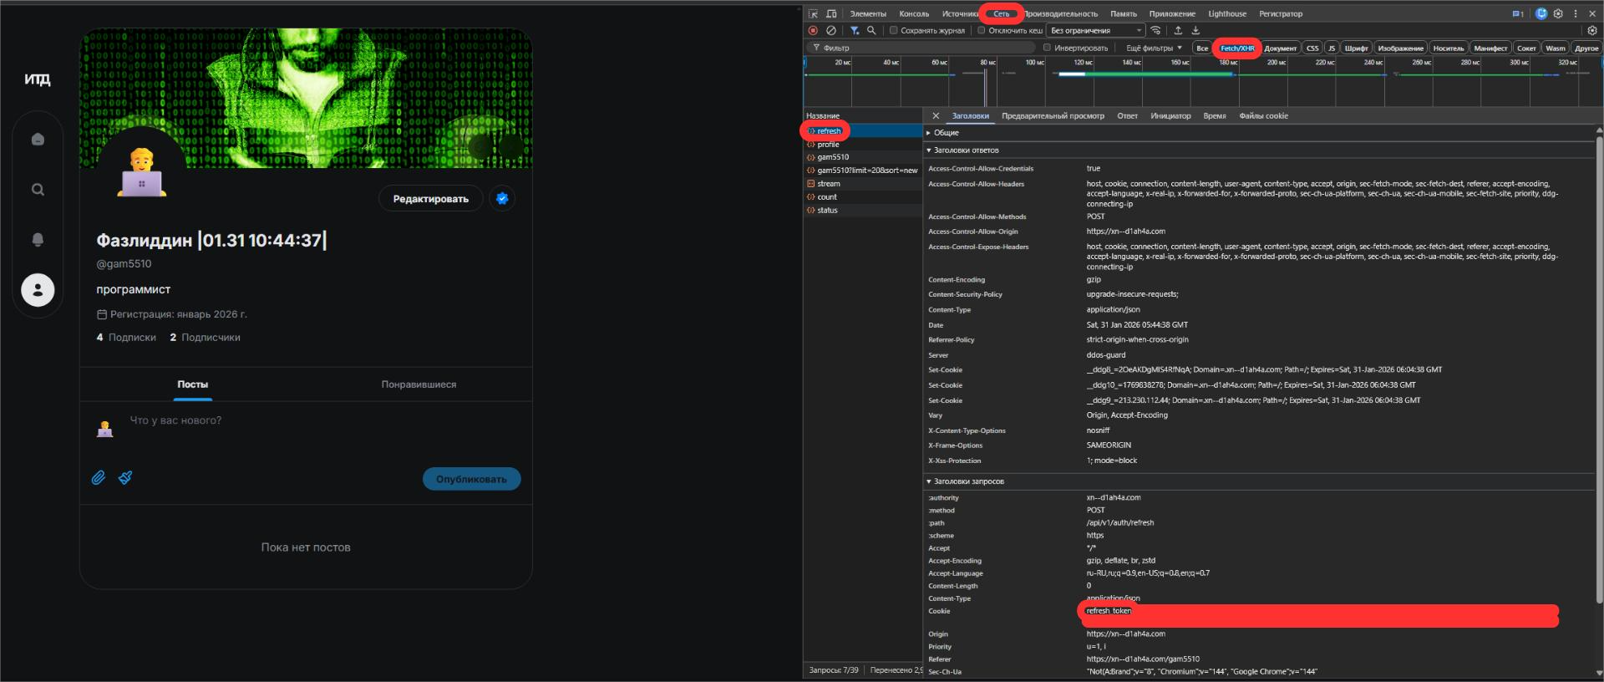Image resolution: width=1604 pixels, height=682 pixels.
Task: Open the Производительность tab
Action: 1061,13
